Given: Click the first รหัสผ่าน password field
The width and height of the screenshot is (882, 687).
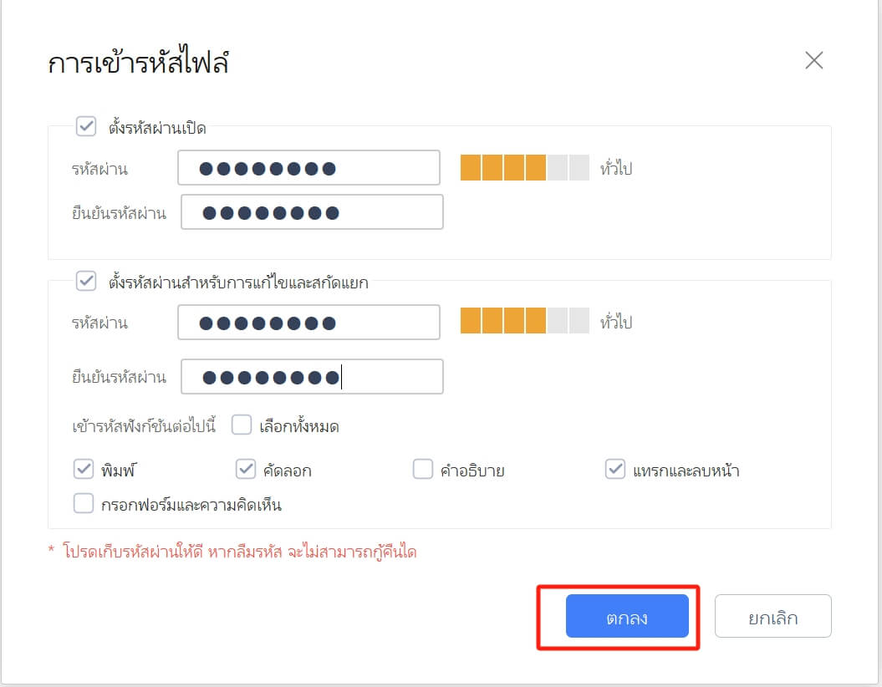Looking at the screenshot, I should coord(309,168).
